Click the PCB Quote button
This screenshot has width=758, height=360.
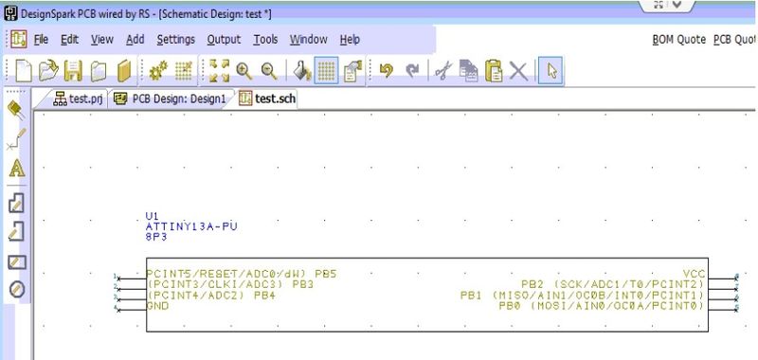pyautogui.click(x=735, y=40)
